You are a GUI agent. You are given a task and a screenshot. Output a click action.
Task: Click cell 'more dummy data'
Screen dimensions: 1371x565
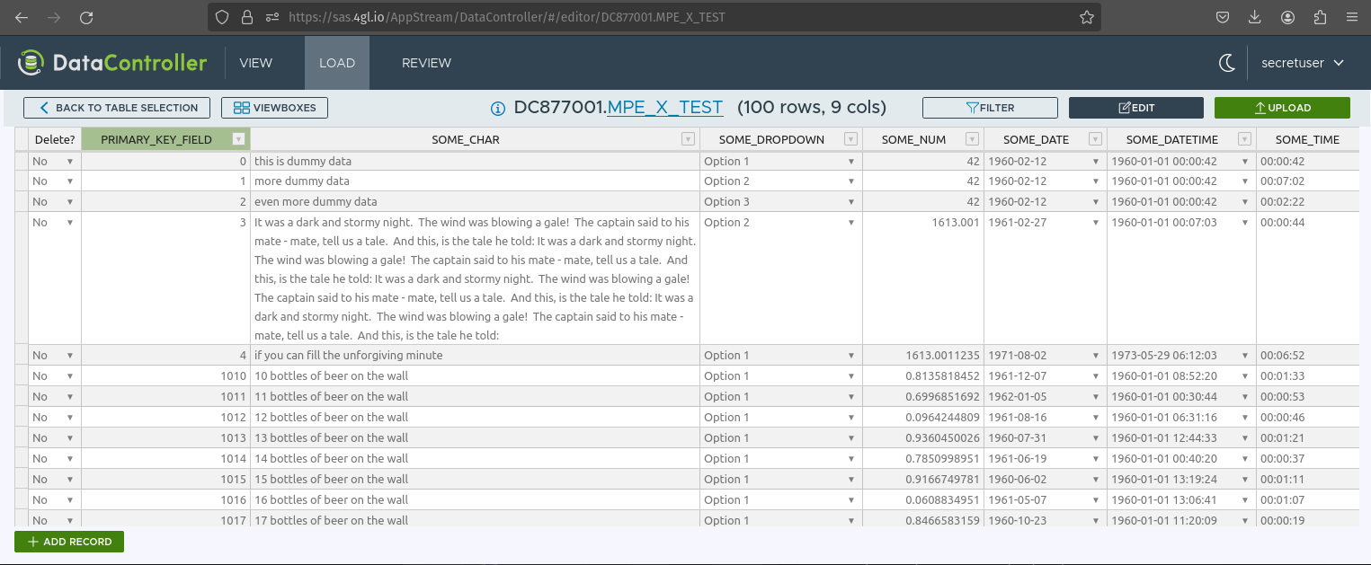(x=476, y=181)
